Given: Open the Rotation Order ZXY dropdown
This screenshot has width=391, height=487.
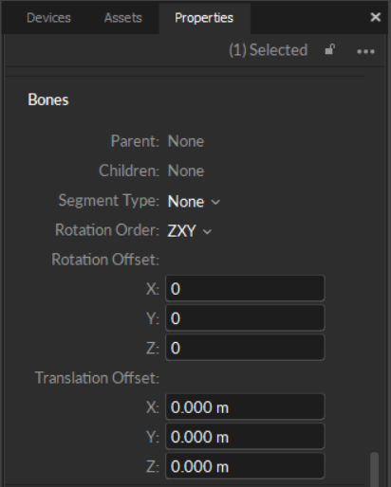Looking at the screenshot, I should coord(189,231).
